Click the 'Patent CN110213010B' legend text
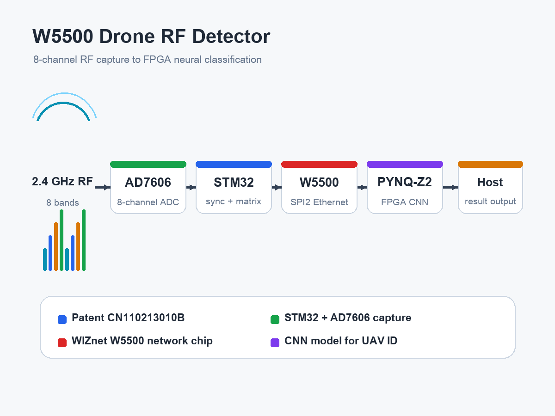The image size is (555, 416). coord(128,318)
